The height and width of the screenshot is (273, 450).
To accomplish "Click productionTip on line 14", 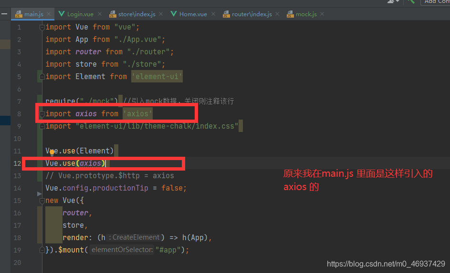I will pos(120,188).
